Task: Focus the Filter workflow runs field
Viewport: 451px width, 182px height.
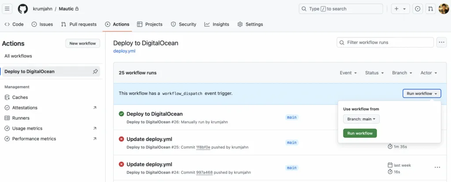Action: pos(385,43)
